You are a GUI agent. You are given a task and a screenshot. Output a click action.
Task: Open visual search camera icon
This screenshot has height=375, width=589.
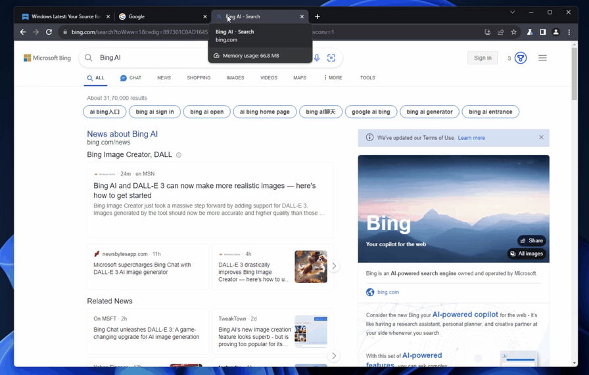tap(331, 58)
